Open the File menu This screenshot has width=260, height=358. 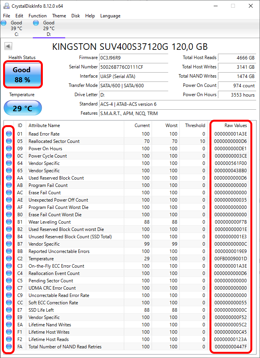click(7, 16)
